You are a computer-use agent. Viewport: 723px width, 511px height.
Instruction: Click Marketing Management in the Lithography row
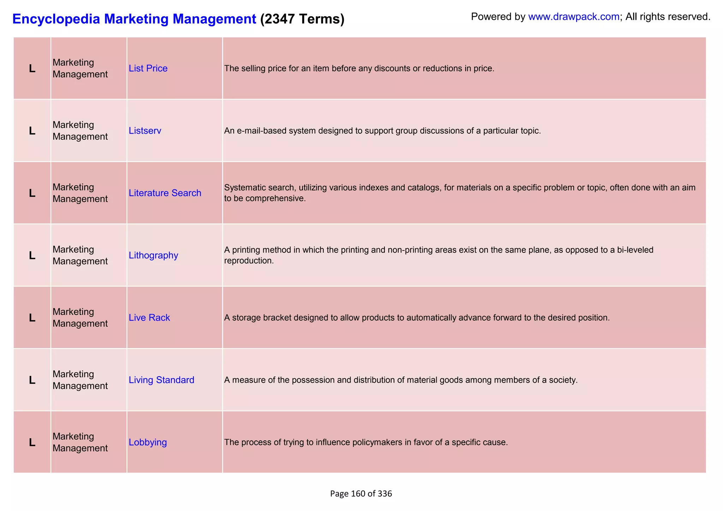[80, 255]
